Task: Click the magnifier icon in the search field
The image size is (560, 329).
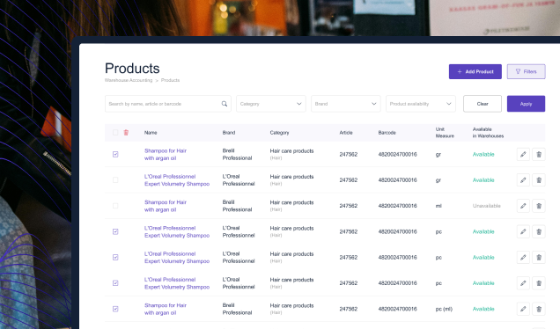Action: tap(225, 104)
